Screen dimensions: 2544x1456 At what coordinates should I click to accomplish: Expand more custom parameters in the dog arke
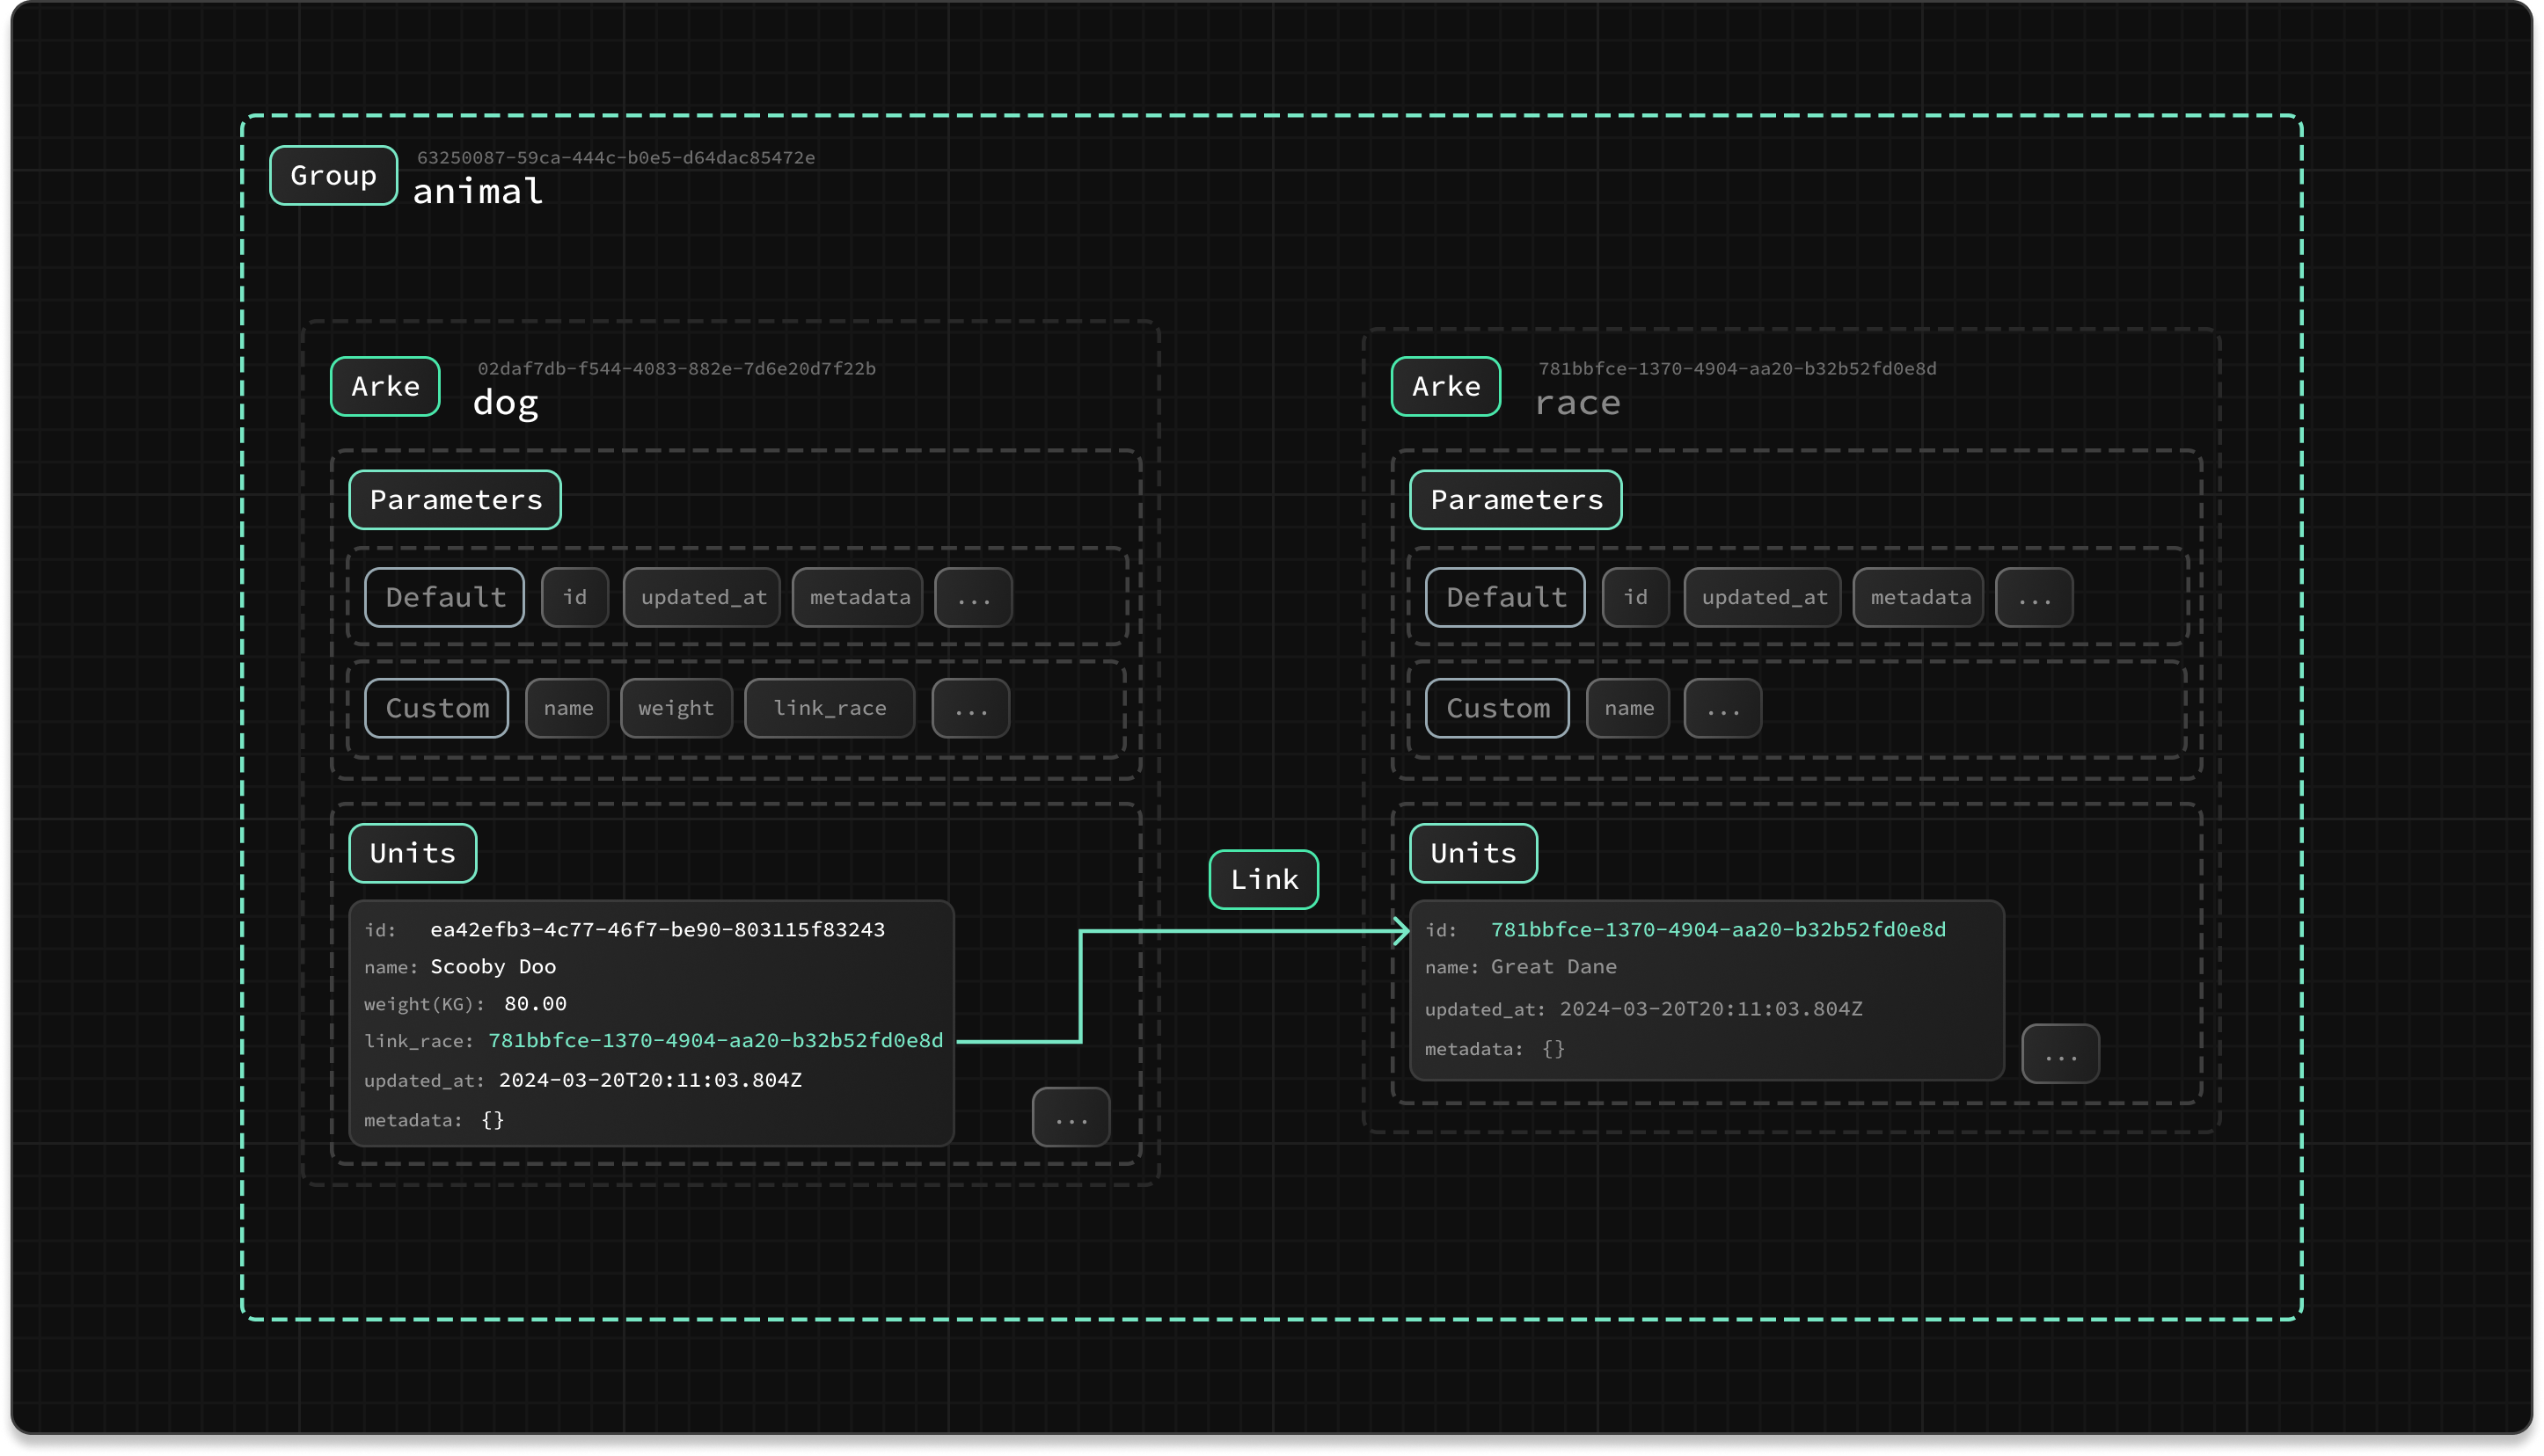click(970, 708)
